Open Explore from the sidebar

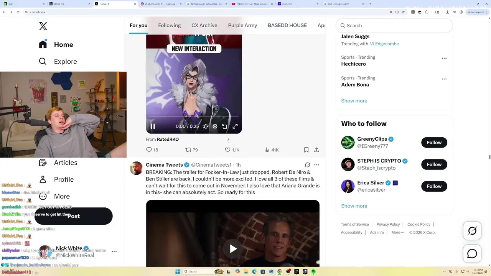58,61
